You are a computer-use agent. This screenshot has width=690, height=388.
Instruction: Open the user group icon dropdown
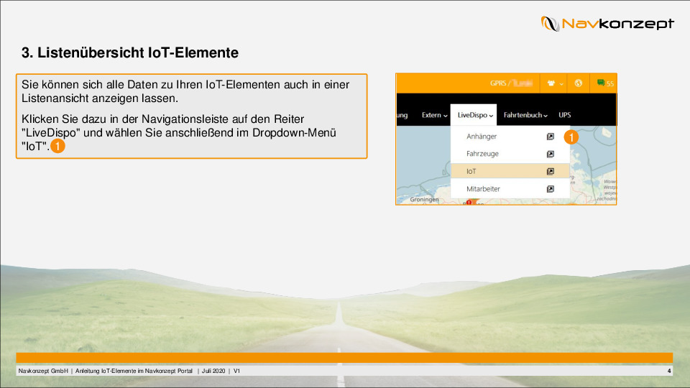(x=554, y=83)
